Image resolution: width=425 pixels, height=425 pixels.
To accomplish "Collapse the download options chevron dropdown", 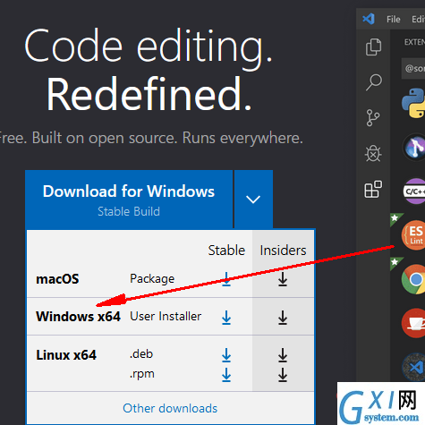I will (253, 199).
